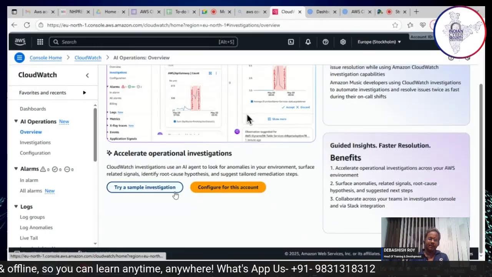Open the browser favorites list icon
The width and height of the screenshot is (492, 277).
point(410,25)
